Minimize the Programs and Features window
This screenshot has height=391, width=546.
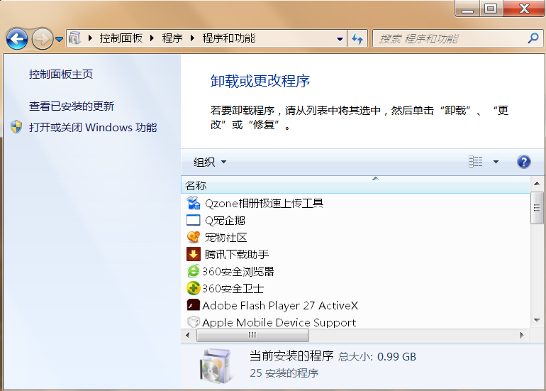pos(467,9)
